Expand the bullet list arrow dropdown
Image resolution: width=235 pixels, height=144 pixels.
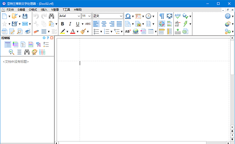point(101,32)
